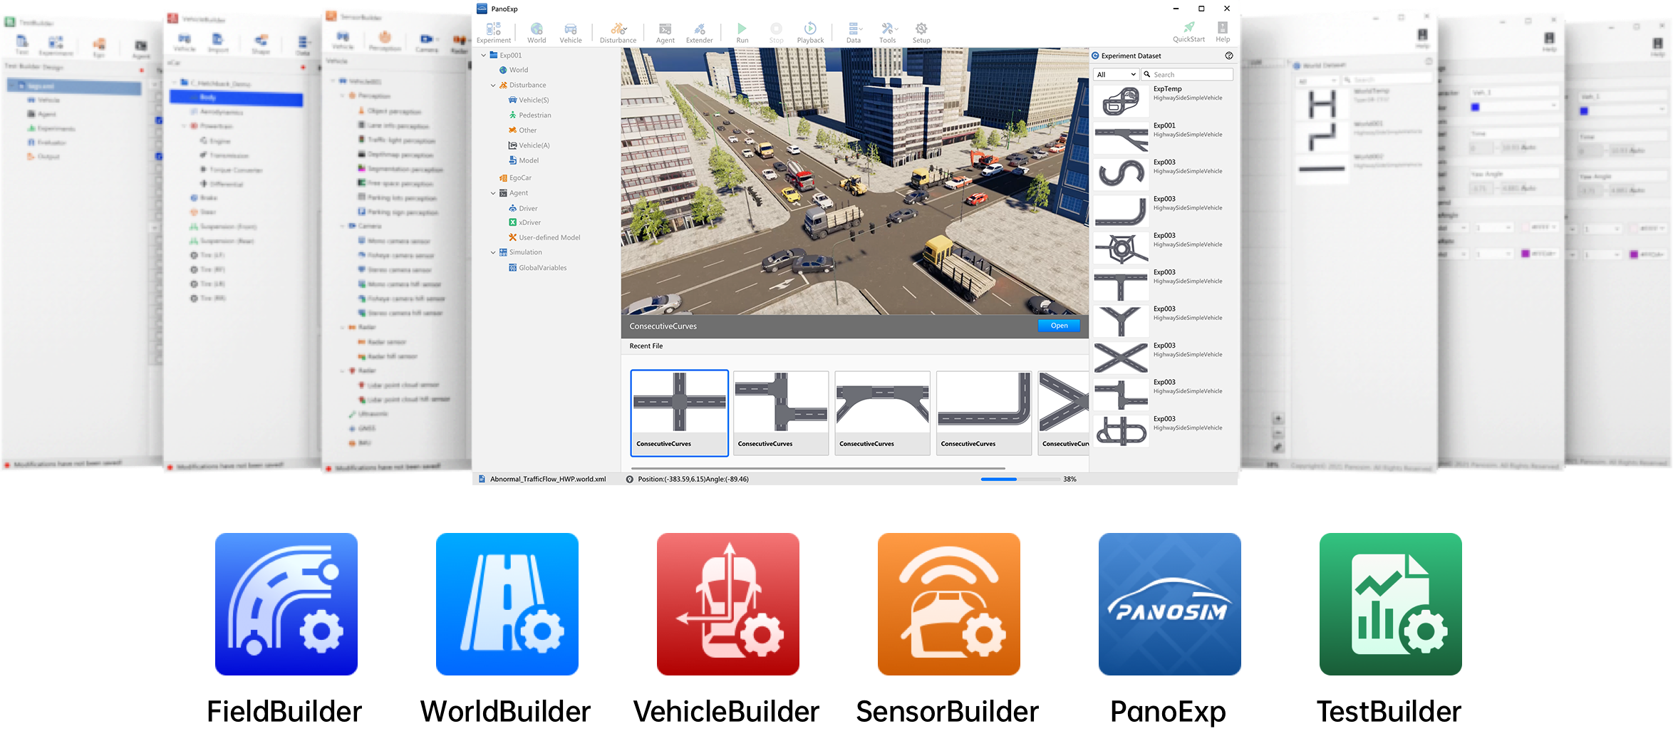
Task: Click the recent files horizontal scrollbar
Action: [817, 468]
